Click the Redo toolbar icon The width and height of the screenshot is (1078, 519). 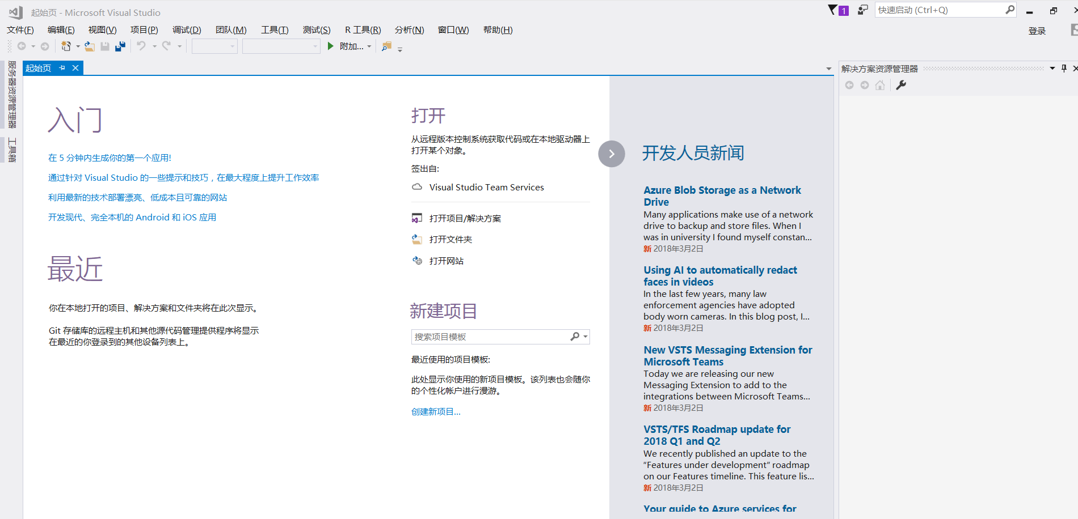[x=166, y=46]
